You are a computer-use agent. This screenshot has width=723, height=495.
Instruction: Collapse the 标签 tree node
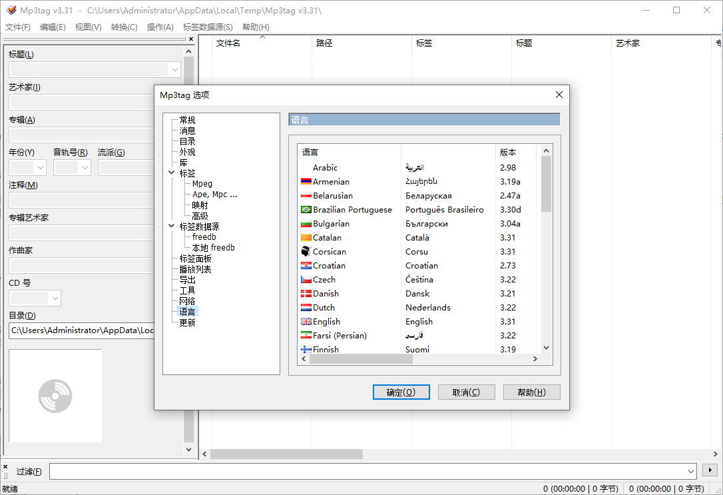pyautogui.click(x=171, y=173)
